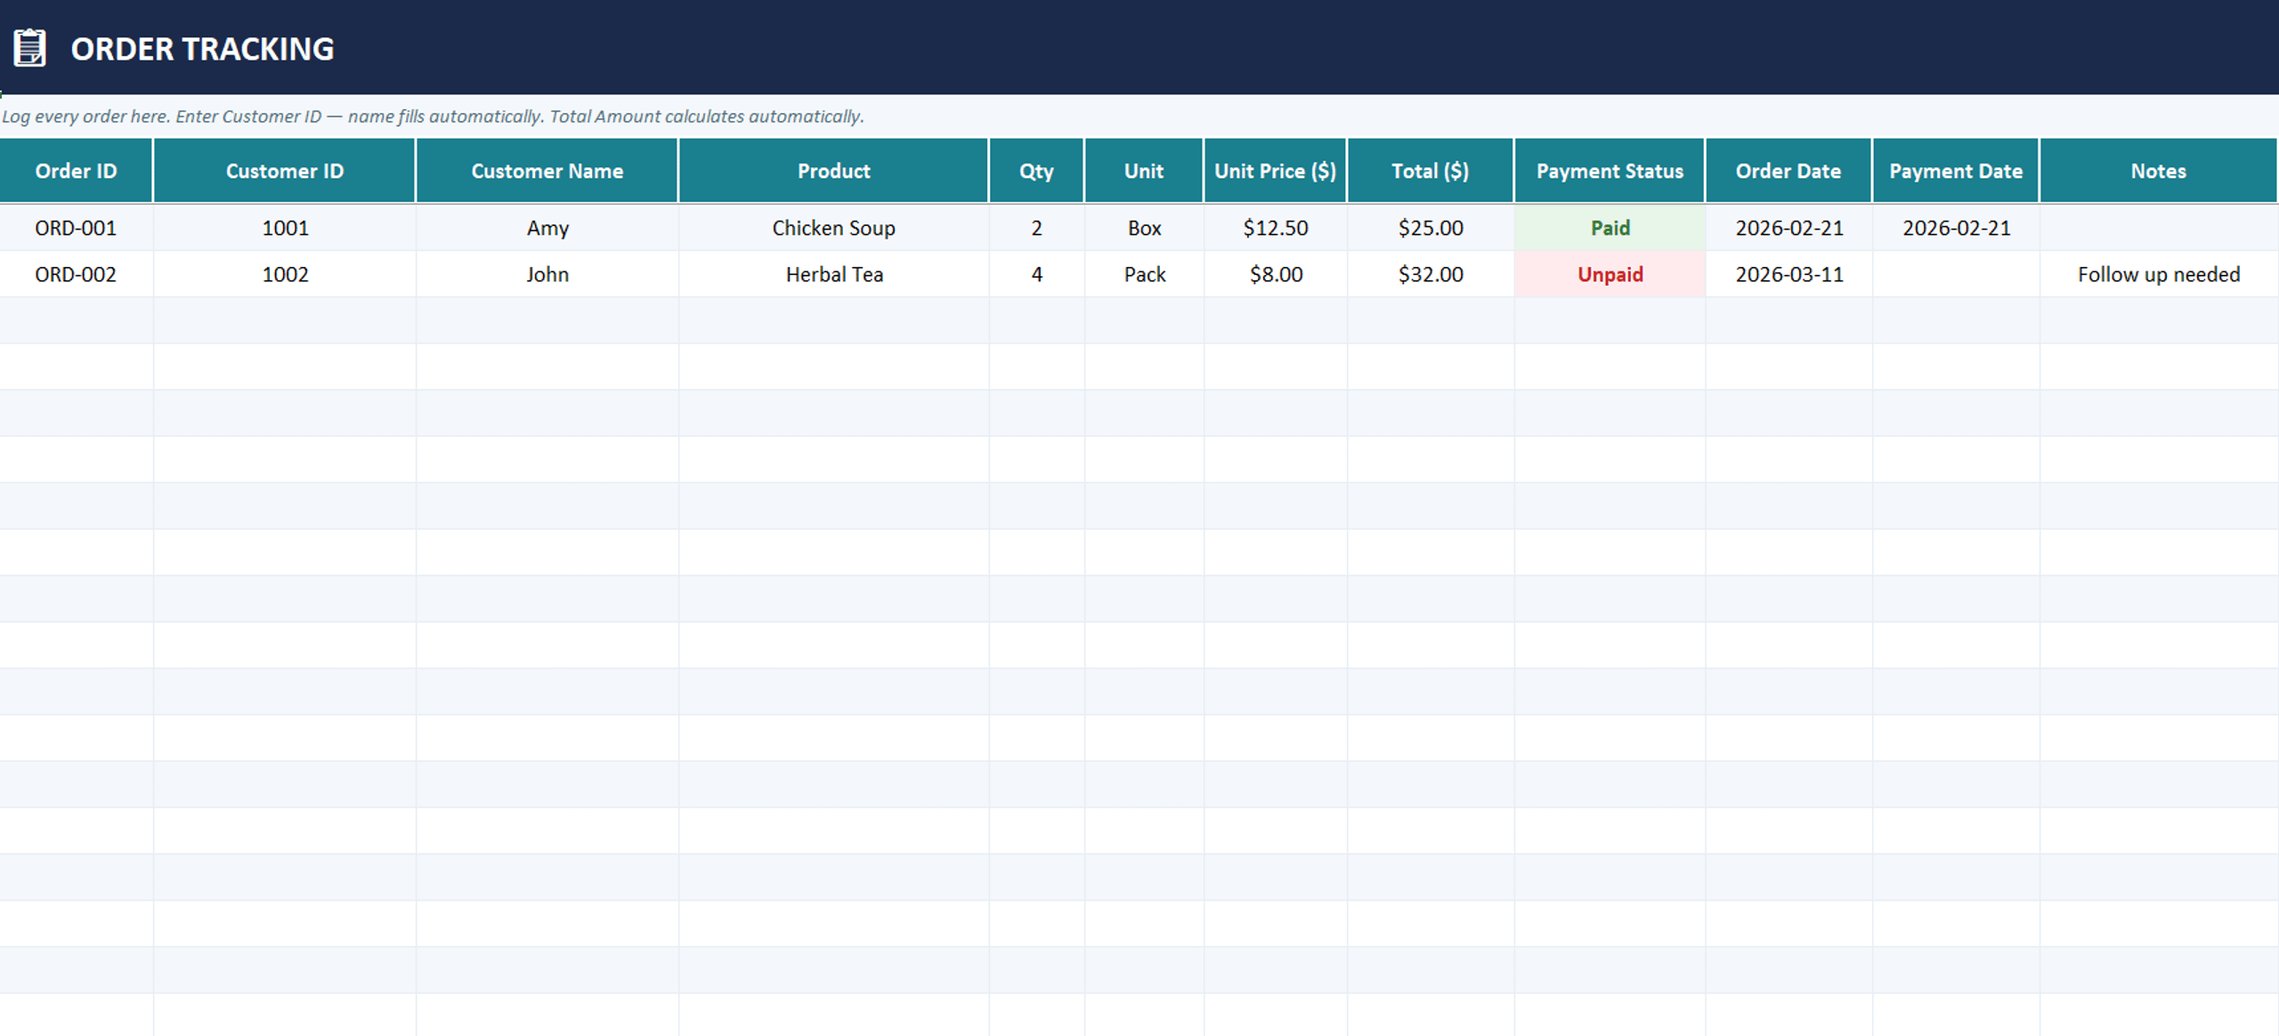The image size is (2279, 1036).
Task: Click customer ID cell 1002
Action: pos(285,274)
